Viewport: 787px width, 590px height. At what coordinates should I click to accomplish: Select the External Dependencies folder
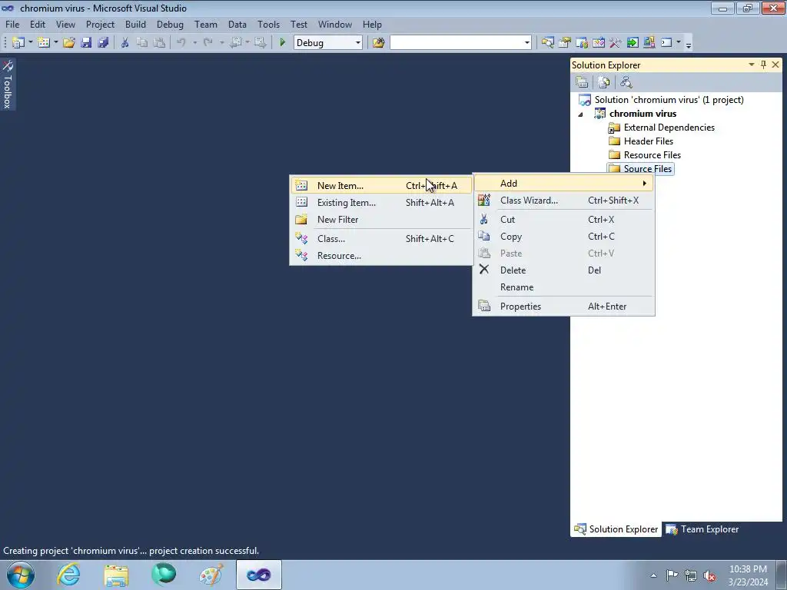click(x=662, y=128)
